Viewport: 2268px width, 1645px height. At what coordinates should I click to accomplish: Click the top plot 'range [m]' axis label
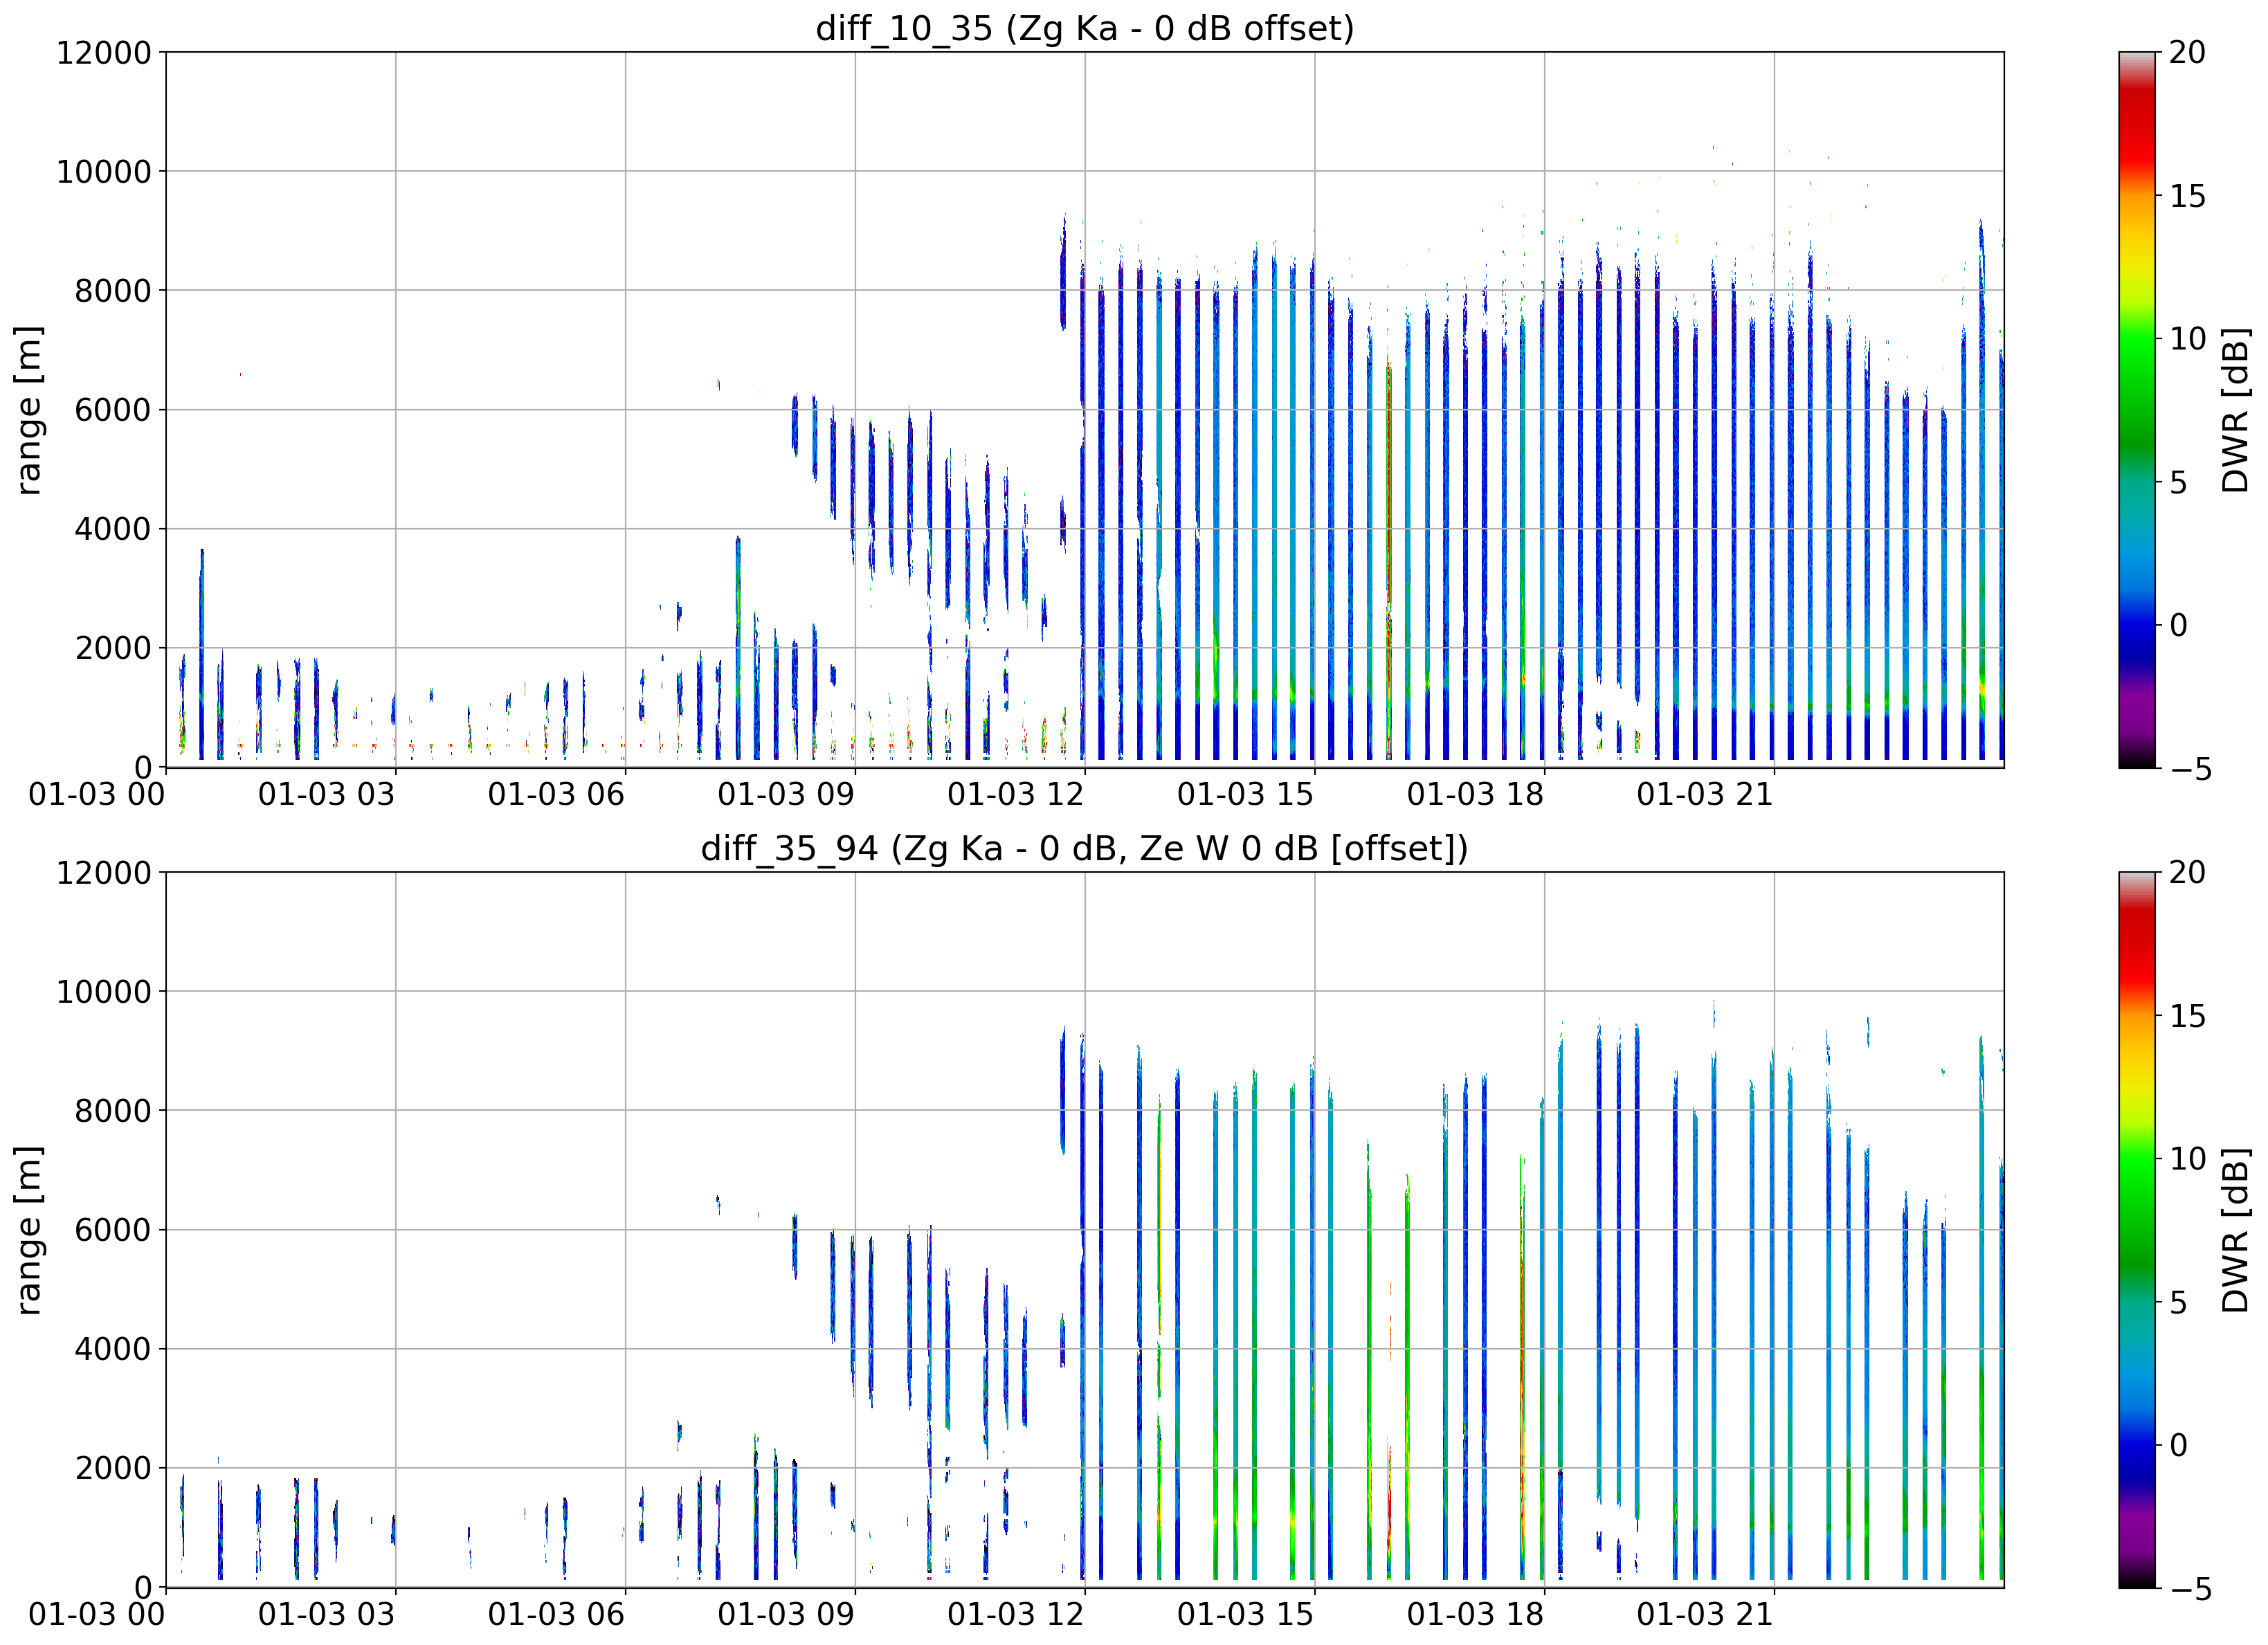(28, 410)
